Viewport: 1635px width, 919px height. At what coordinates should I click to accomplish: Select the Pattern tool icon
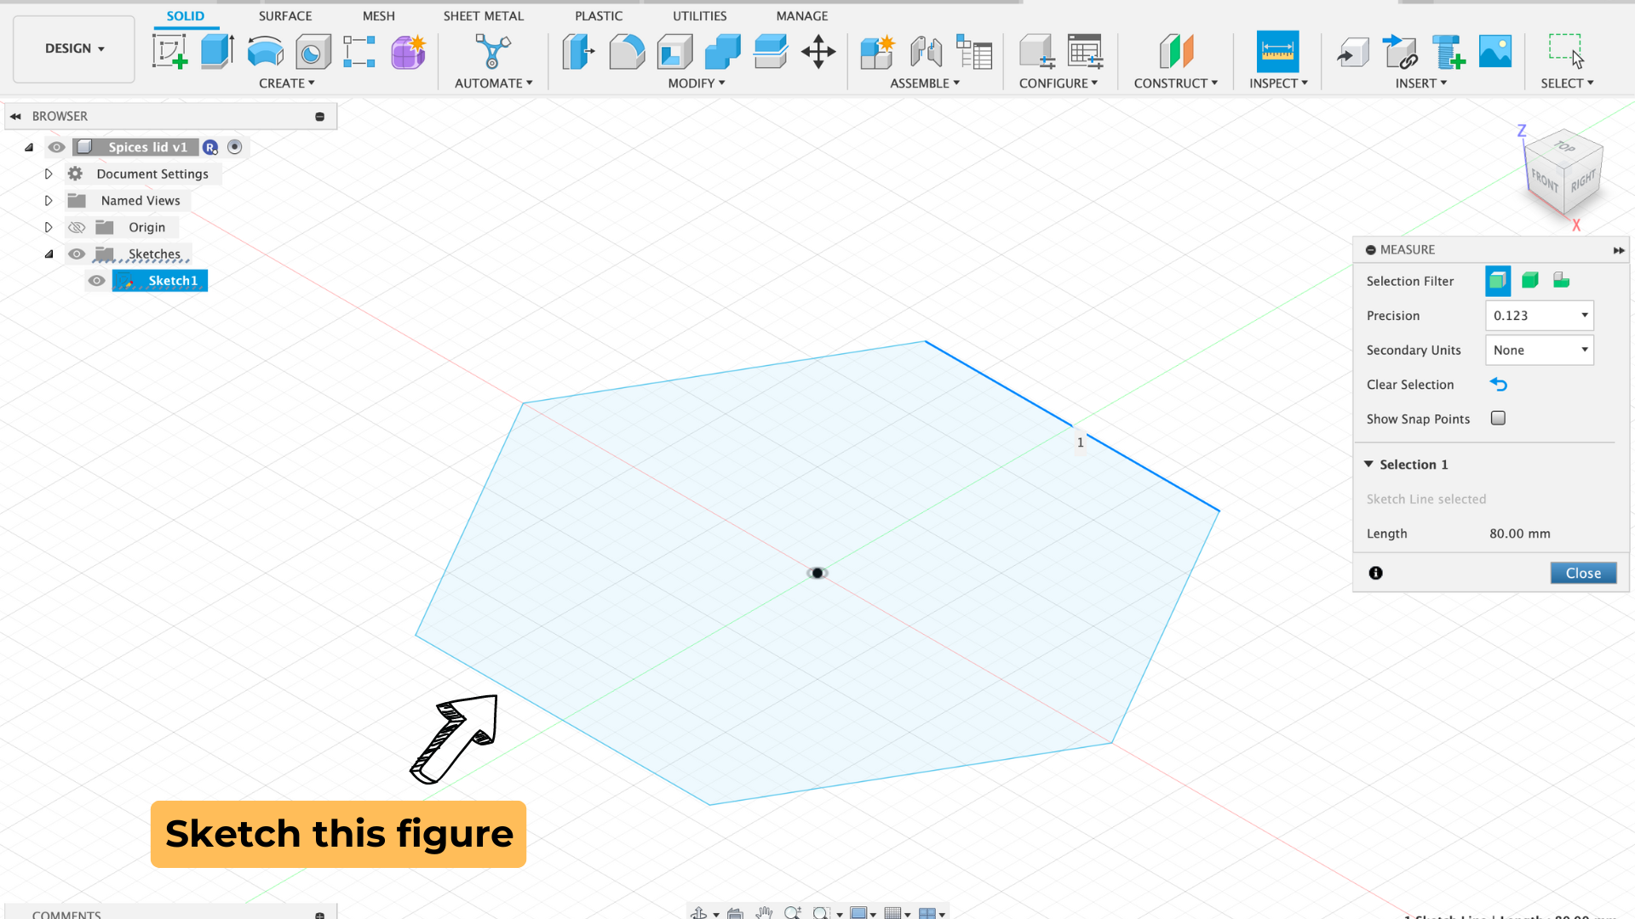pyautogui.click(x=360, y=52)
